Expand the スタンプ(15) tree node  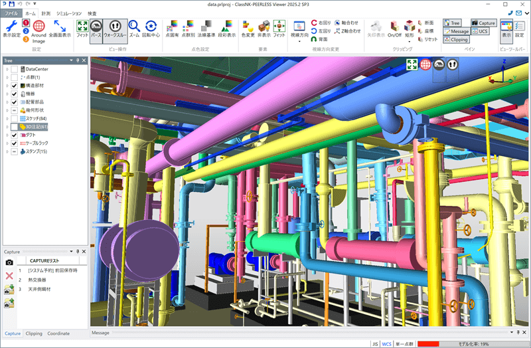pos(7,151)
